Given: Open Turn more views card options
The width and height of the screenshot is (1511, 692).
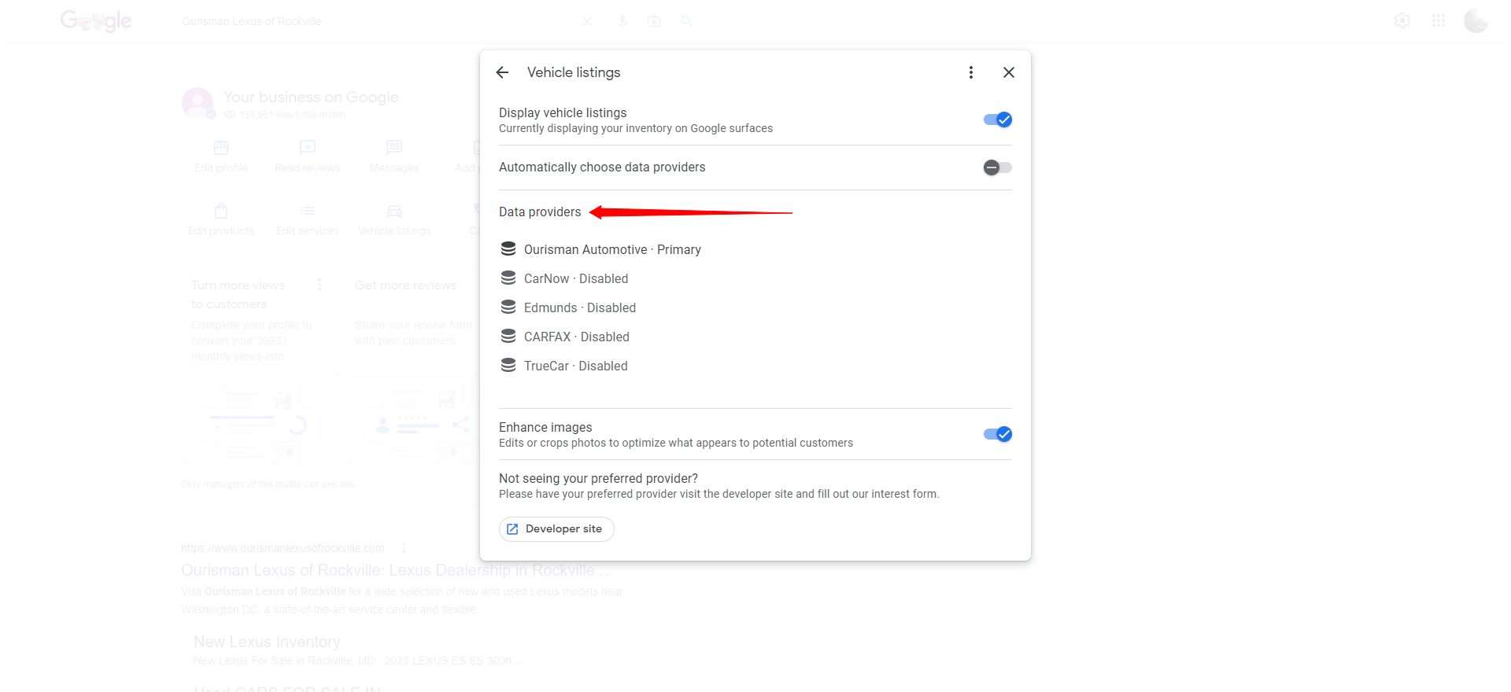Looking at the screenshot, I should pyautogui.click(x=320, y=285).
